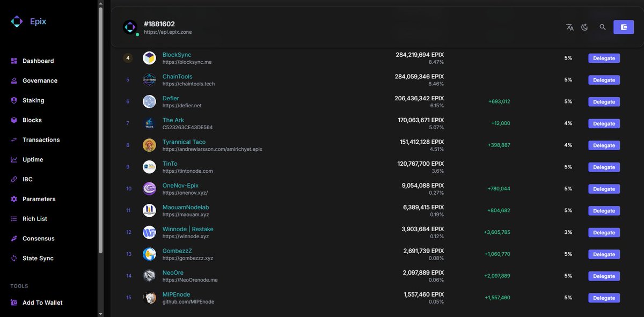Click The Ark validator avatar
Screen dimensions: 644x317
(x=149, y=123)
